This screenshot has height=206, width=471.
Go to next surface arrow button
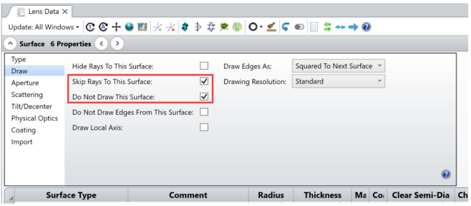(118, 44)
